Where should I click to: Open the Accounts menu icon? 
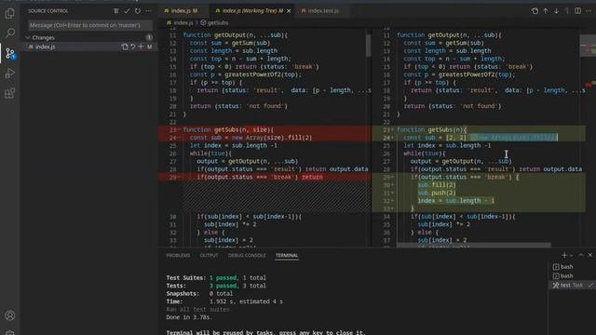(10, 315)
